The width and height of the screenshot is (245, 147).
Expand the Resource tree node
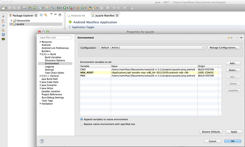tap(40, 42)
